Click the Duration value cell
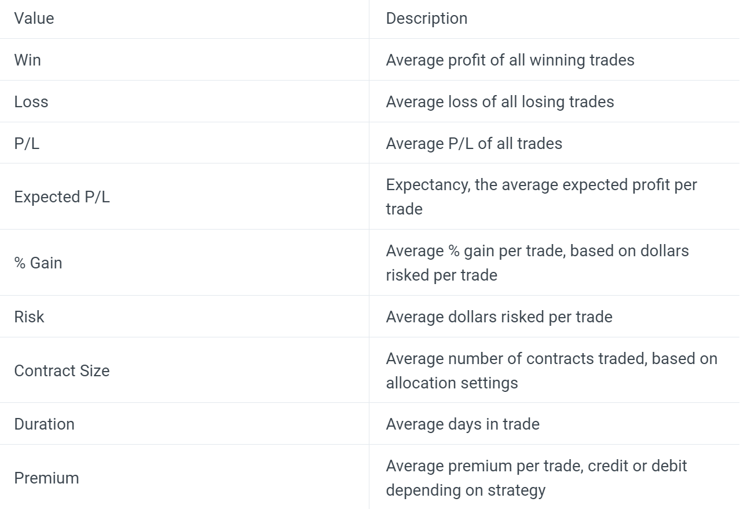This screenshot has width=740, height=509. click(x=45, y=424)
